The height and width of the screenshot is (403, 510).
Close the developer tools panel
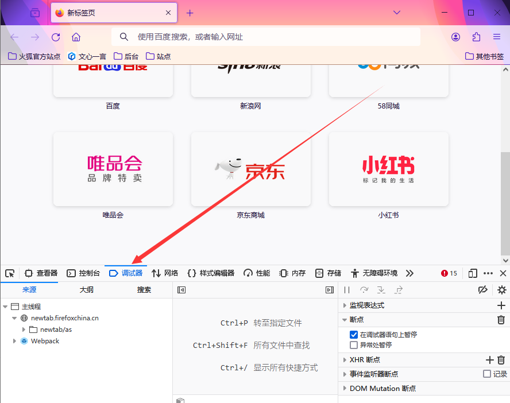coord(503,273)
